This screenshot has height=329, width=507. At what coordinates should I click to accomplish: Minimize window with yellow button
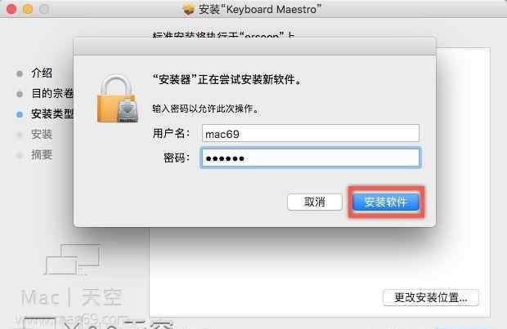(x=28, y=9)
